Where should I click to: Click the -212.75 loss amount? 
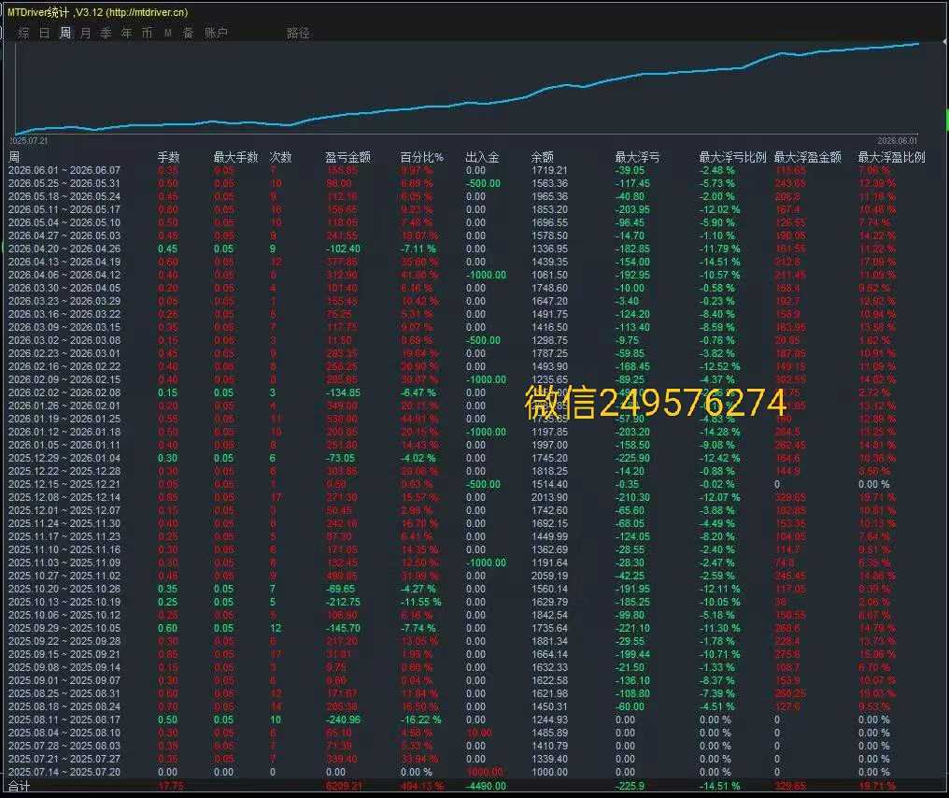tap(343, 602)
